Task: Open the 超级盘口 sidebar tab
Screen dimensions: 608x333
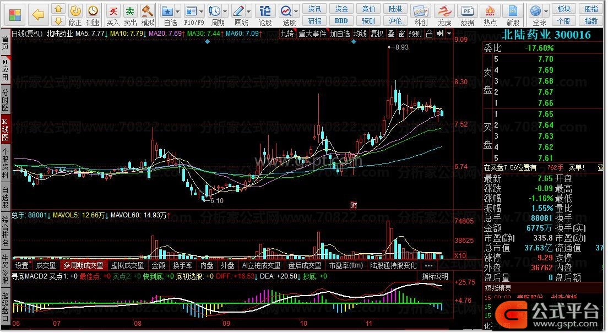Action: click(x=5, y=308)
